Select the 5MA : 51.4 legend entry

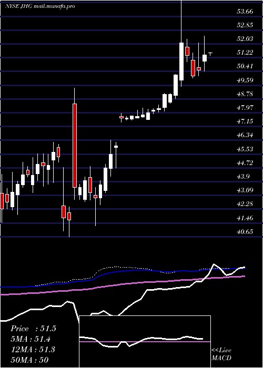click(31, 339)
